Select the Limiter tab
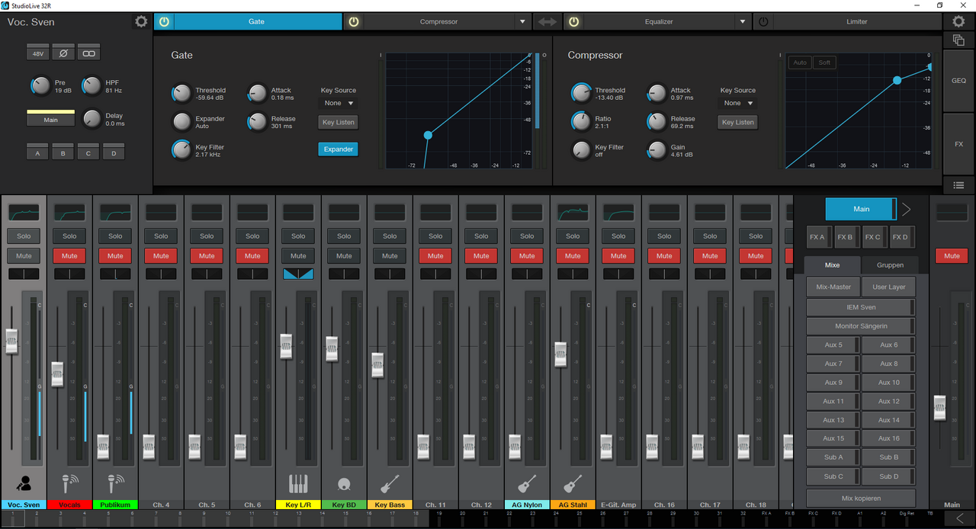The height and width of the screenshot is (529, 976). point(857,22)
